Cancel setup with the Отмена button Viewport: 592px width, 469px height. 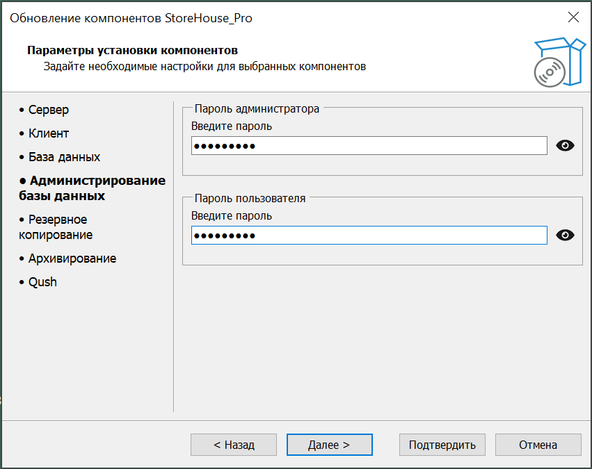tap(538, 445)
